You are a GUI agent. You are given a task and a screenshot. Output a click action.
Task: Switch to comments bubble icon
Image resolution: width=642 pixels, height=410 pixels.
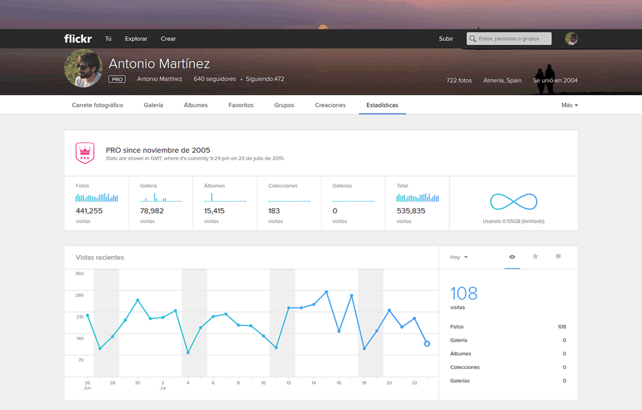[x=558, y=257]
